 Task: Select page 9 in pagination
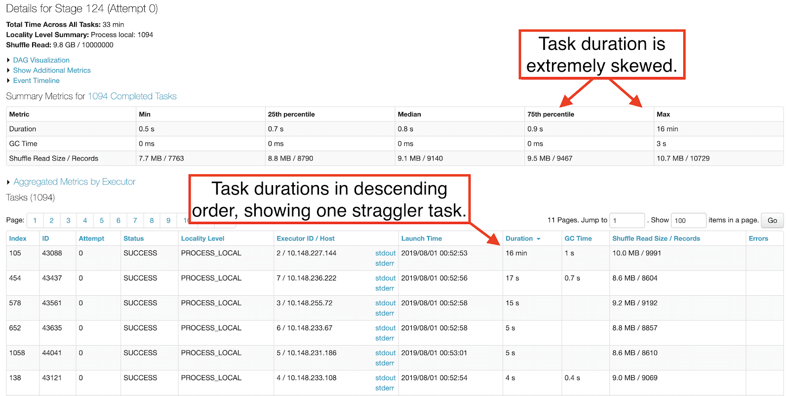(x=168, y=221)
